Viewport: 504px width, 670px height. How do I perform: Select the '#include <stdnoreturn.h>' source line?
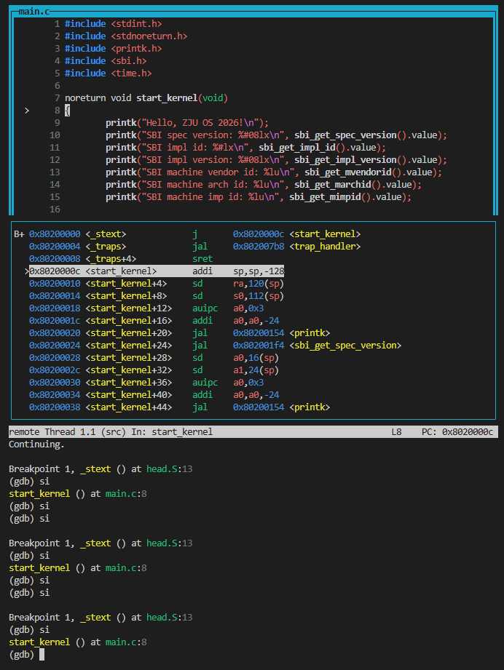click(x=126, y=36)
